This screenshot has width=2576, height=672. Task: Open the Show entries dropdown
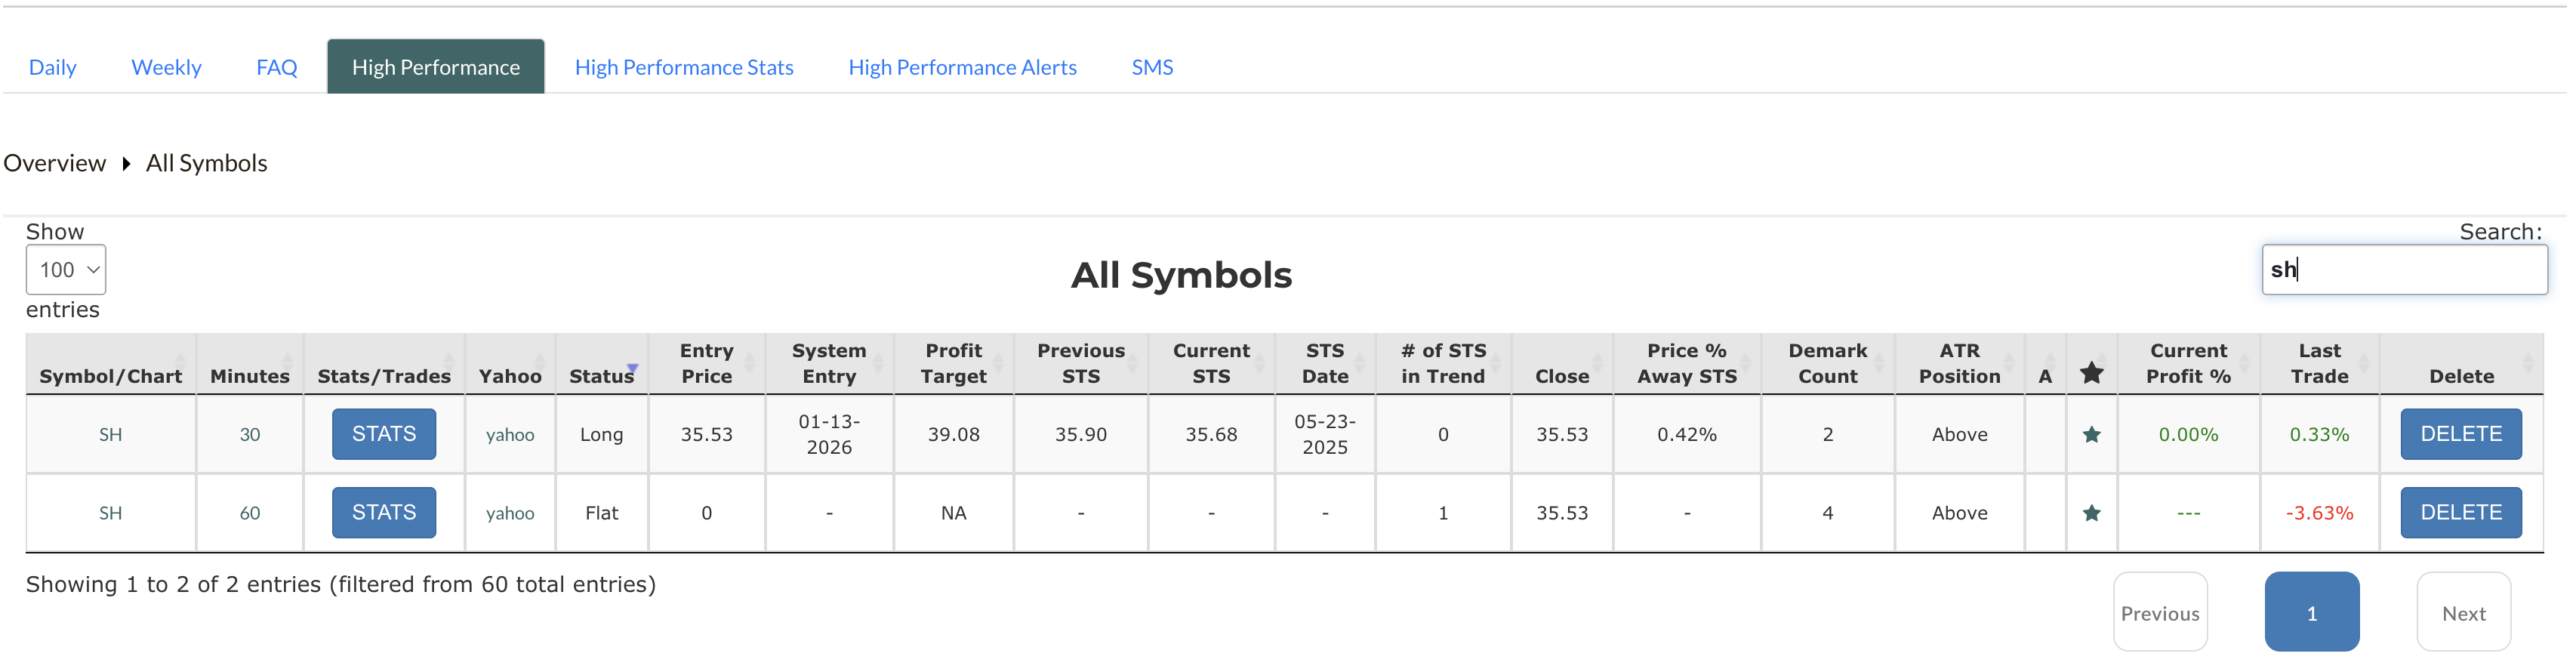(66, 270)
